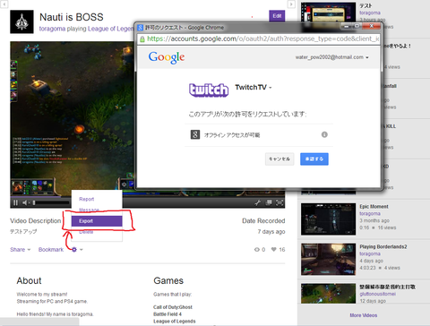Click the popup window favicon icon

point(140,28)
